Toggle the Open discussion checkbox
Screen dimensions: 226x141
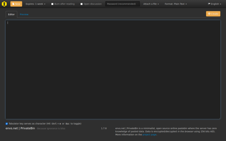tap(81, 4)
